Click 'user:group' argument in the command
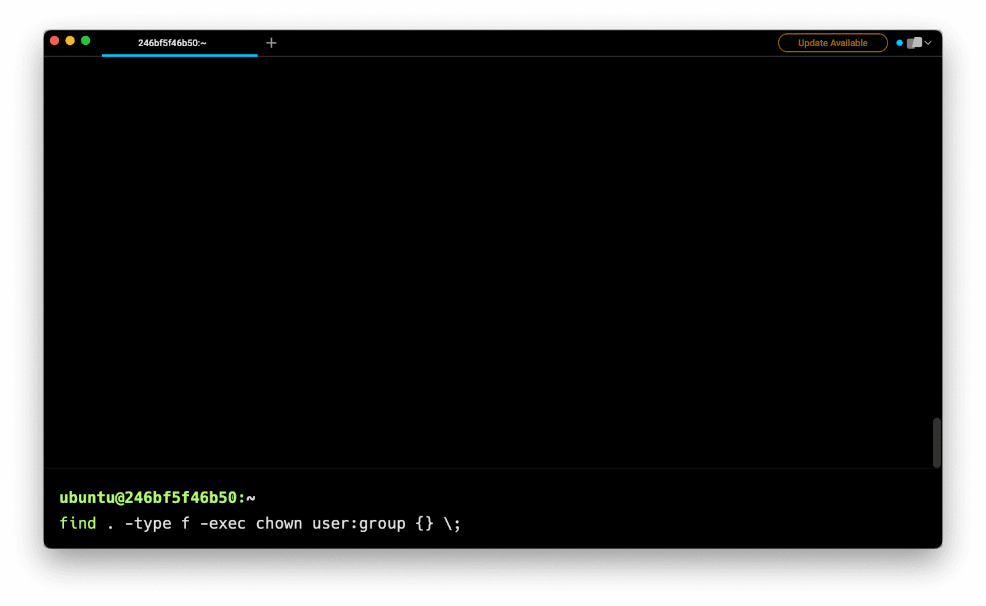Screen dimensions: 986x606 coord(359,523)
